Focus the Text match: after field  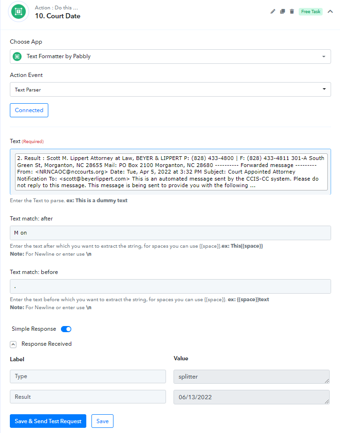[x=170, y=233]
